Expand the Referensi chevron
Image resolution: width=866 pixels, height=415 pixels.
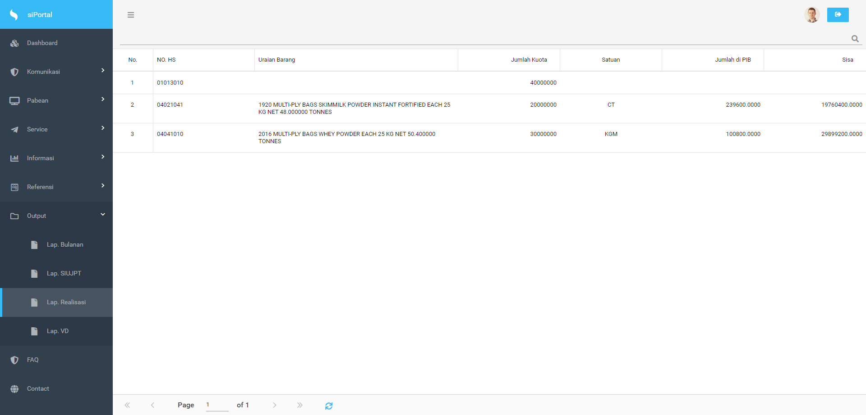[x=103, y=185]
